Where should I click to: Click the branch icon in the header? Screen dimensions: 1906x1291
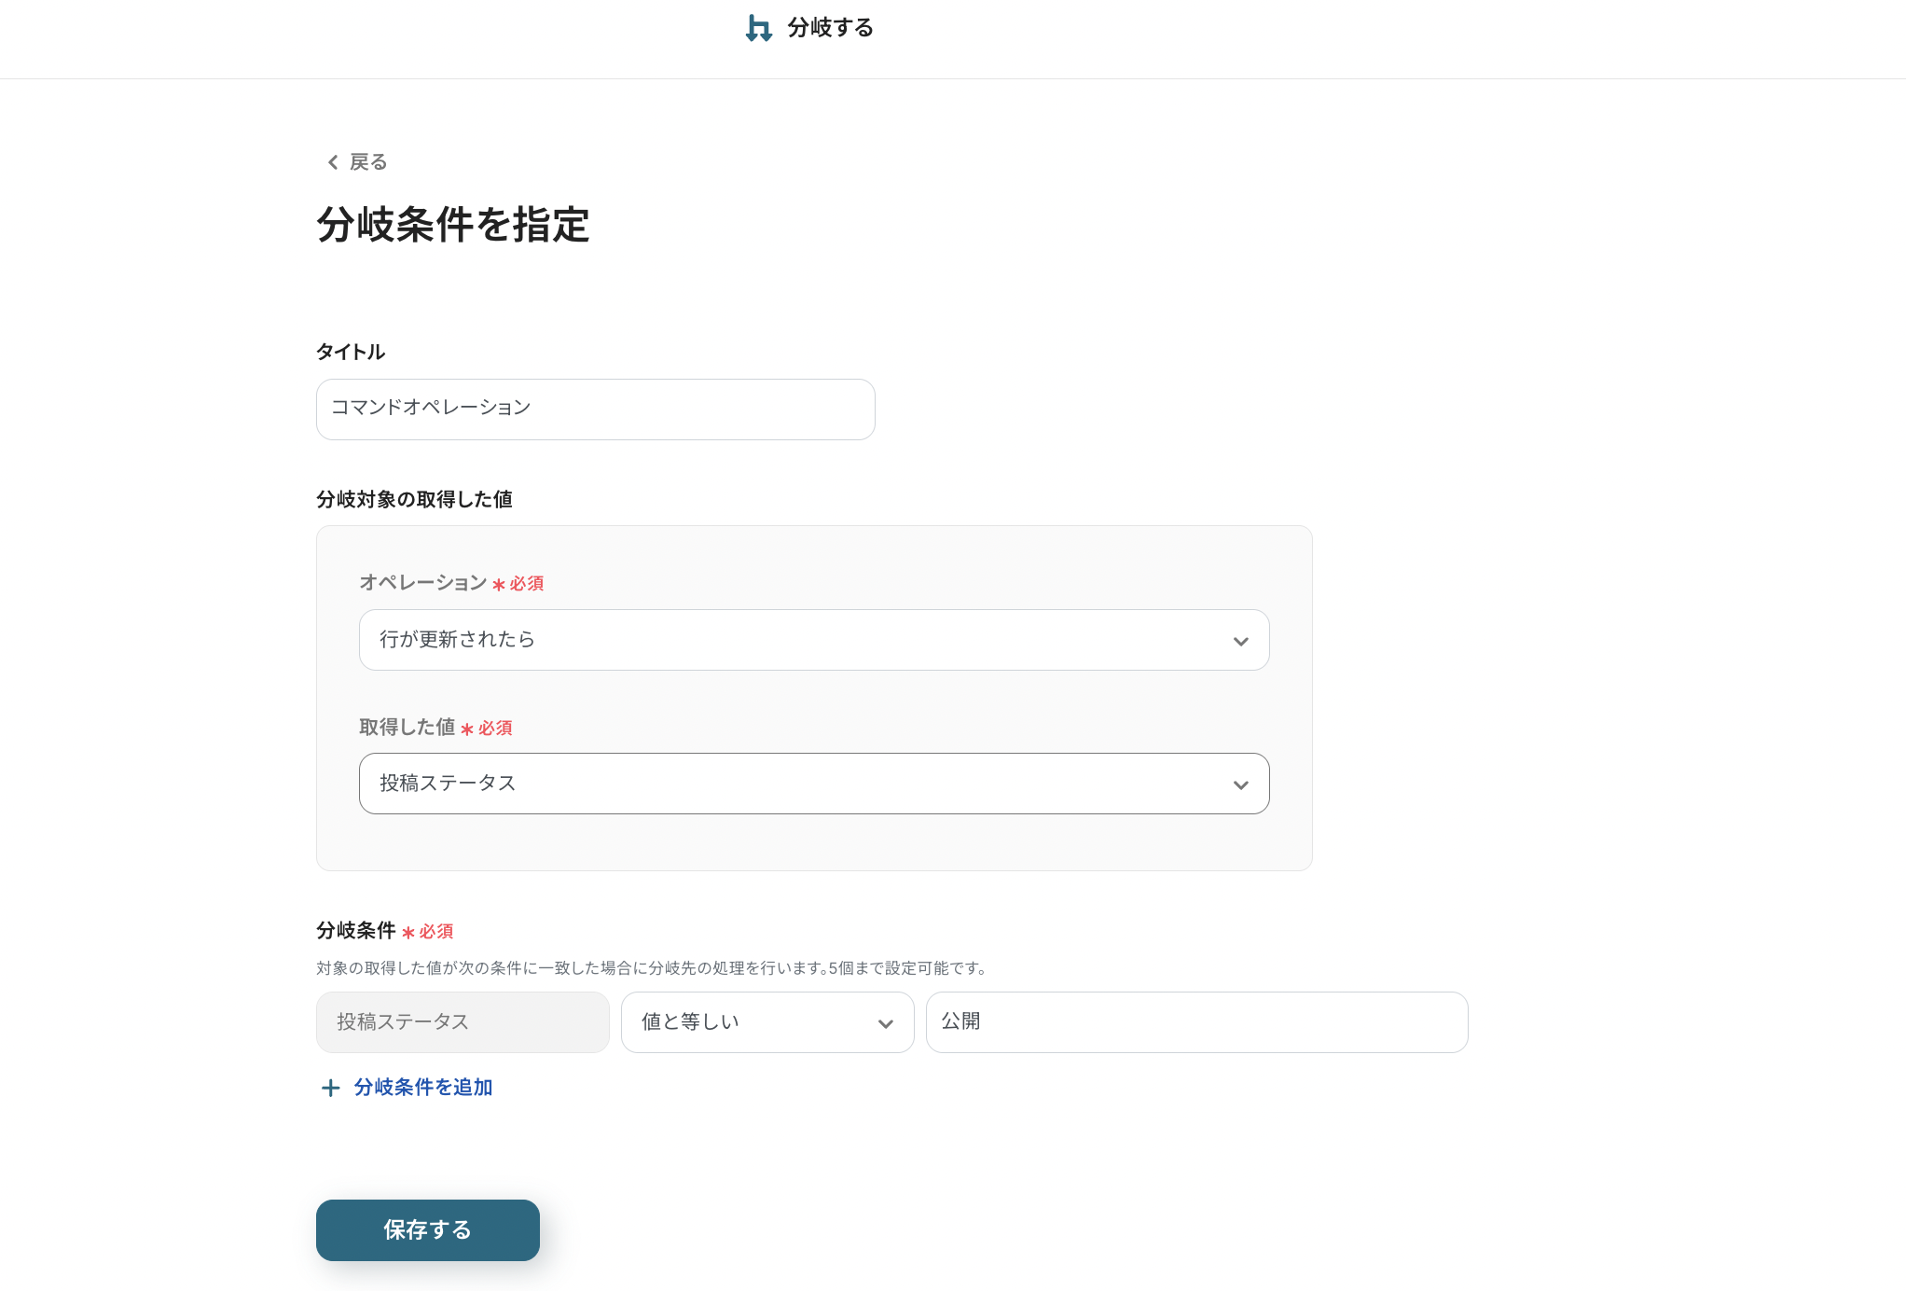coord(758,28)
